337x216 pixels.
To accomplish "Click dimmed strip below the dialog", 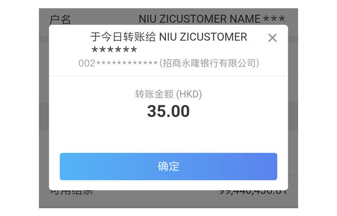I will point(168,202).
